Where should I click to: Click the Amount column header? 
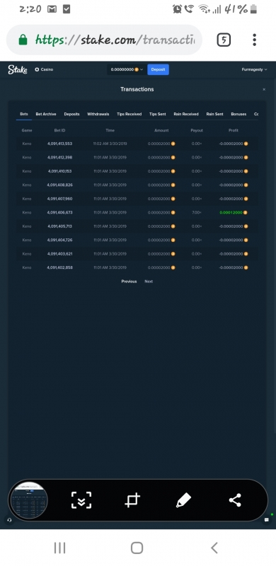point(161,130)
